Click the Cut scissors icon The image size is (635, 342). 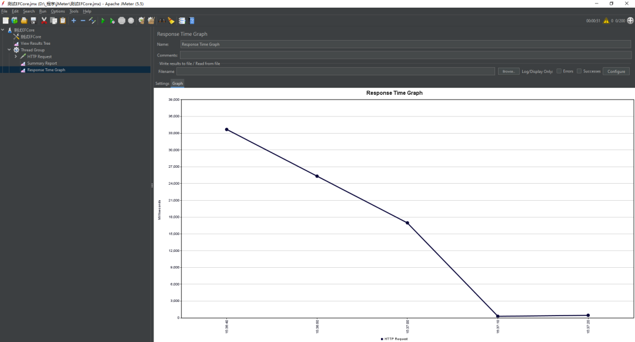point(44,21)
